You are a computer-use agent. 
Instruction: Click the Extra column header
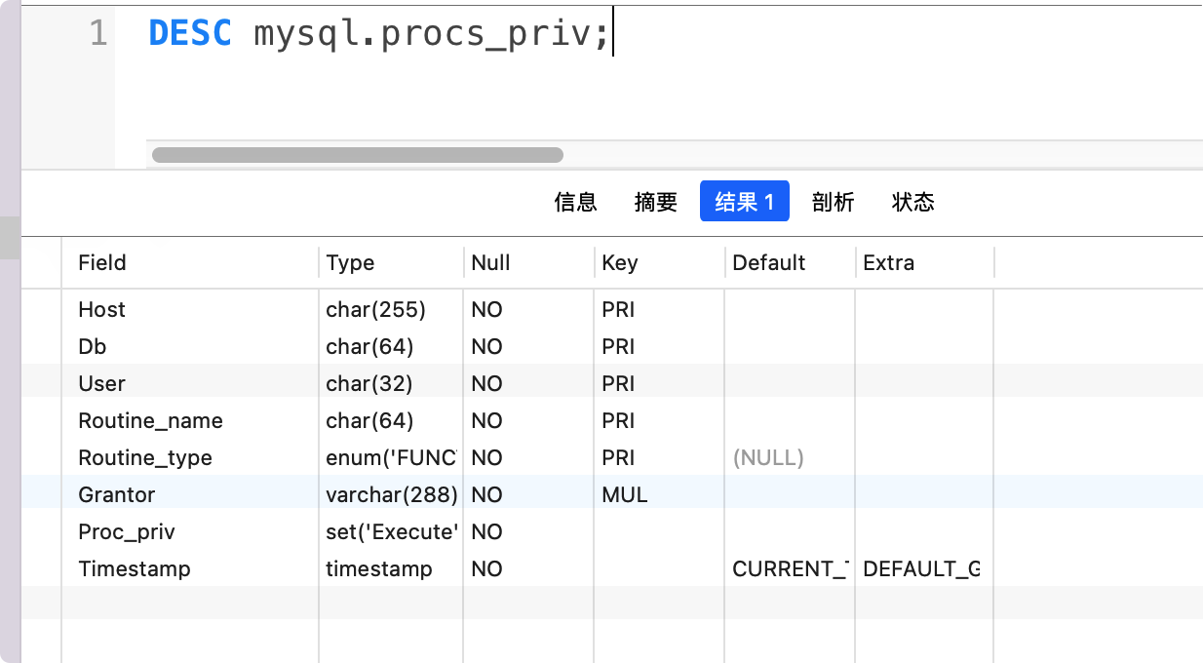[888, 262]
